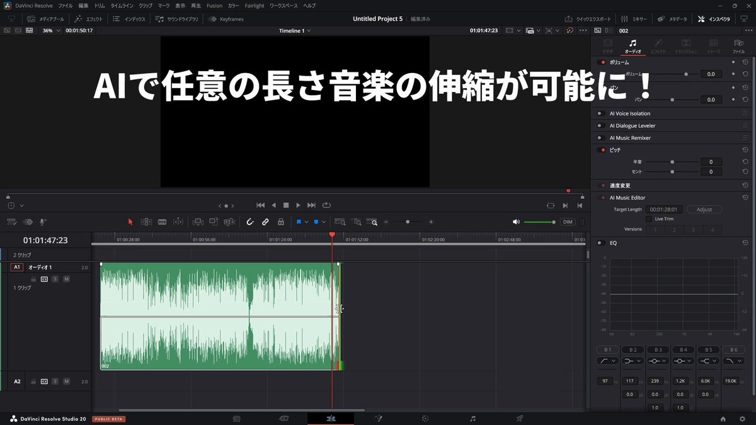Reset the ピッチ section
The height and width of the screenshot is (425, 756).
point(745,150)
